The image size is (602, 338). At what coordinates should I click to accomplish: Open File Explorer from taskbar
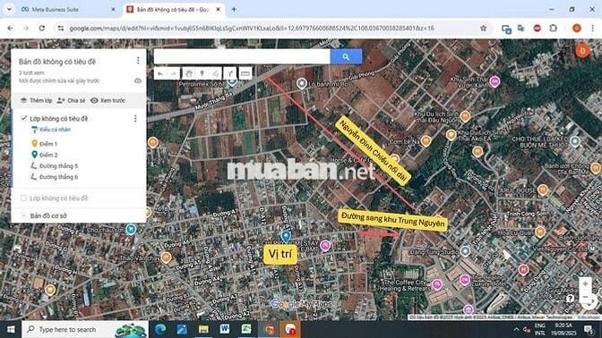click(x=203, y=329)
